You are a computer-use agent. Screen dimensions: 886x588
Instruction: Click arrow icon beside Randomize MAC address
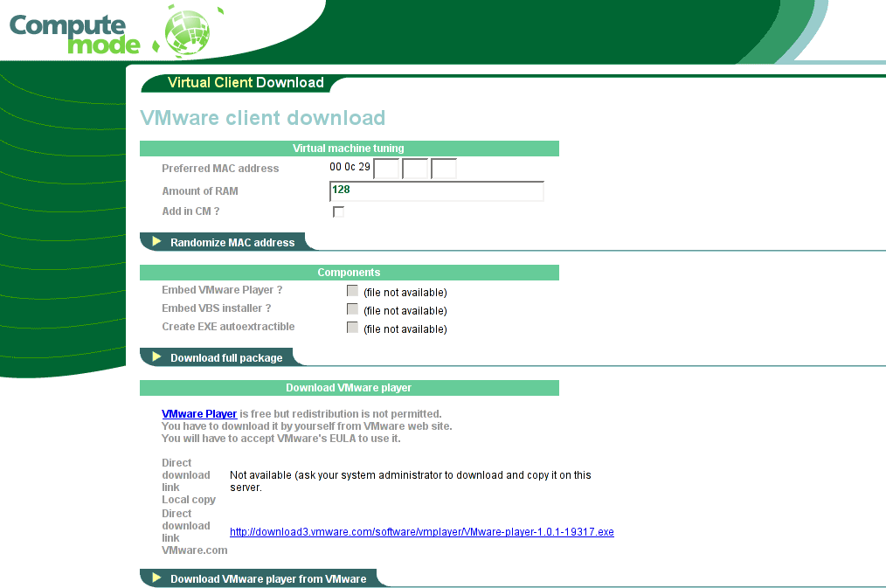(156, 242)
